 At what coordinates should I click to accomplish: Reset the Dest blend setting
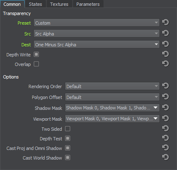coord(165,44)
